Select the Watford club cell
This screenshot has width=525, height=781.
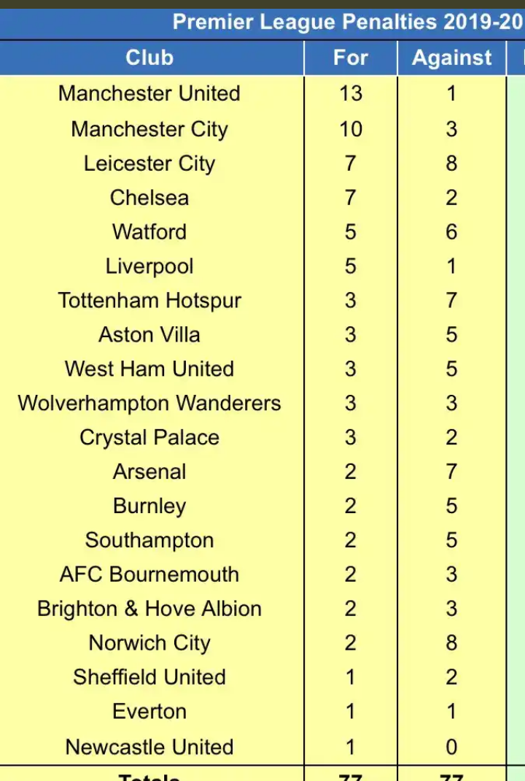(149, 232)
